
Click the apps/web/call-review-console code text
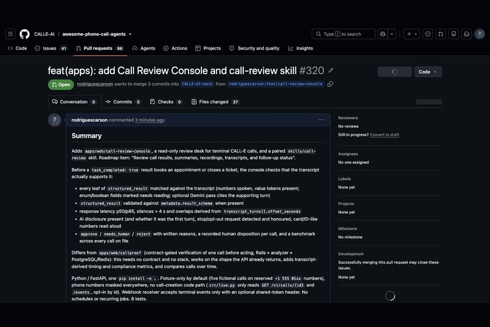click(x=117, y=151)
